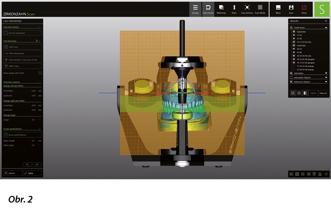This screenshot has height=211, width=331.
Task: Expand the Articulator group arrow
Action: point(326,73)
